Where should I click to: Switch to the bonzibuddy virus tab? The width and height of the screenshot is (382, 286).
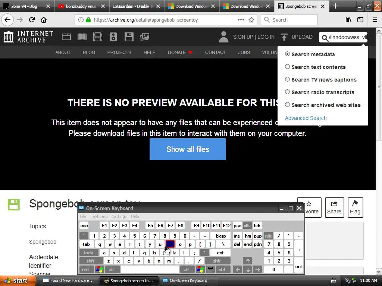[81, 6]
